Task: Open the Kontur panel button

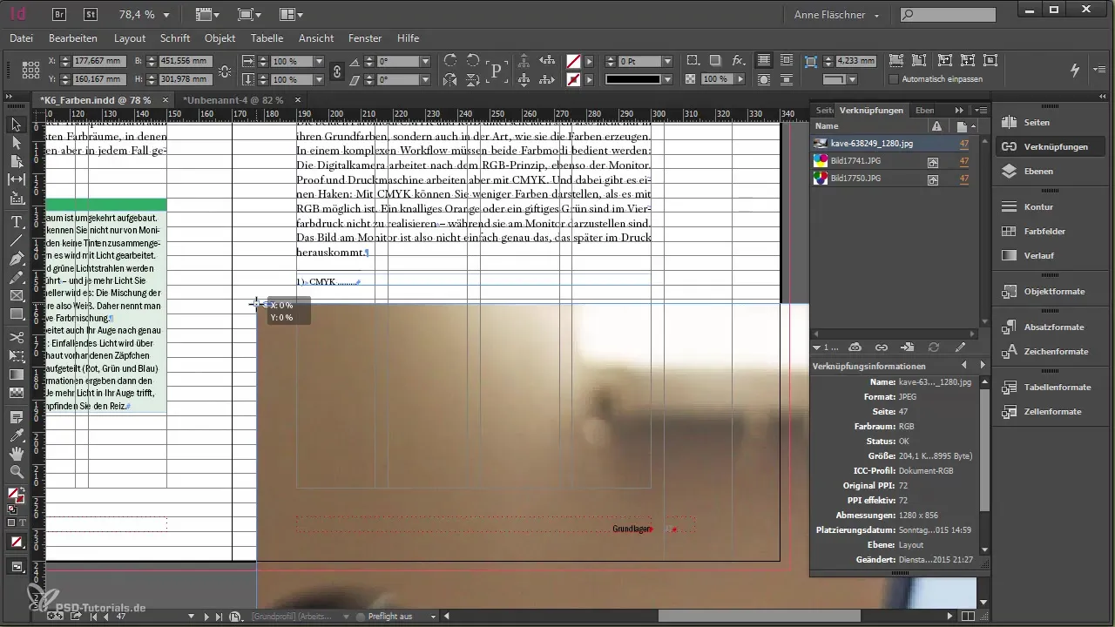Action: point(1051,207)
